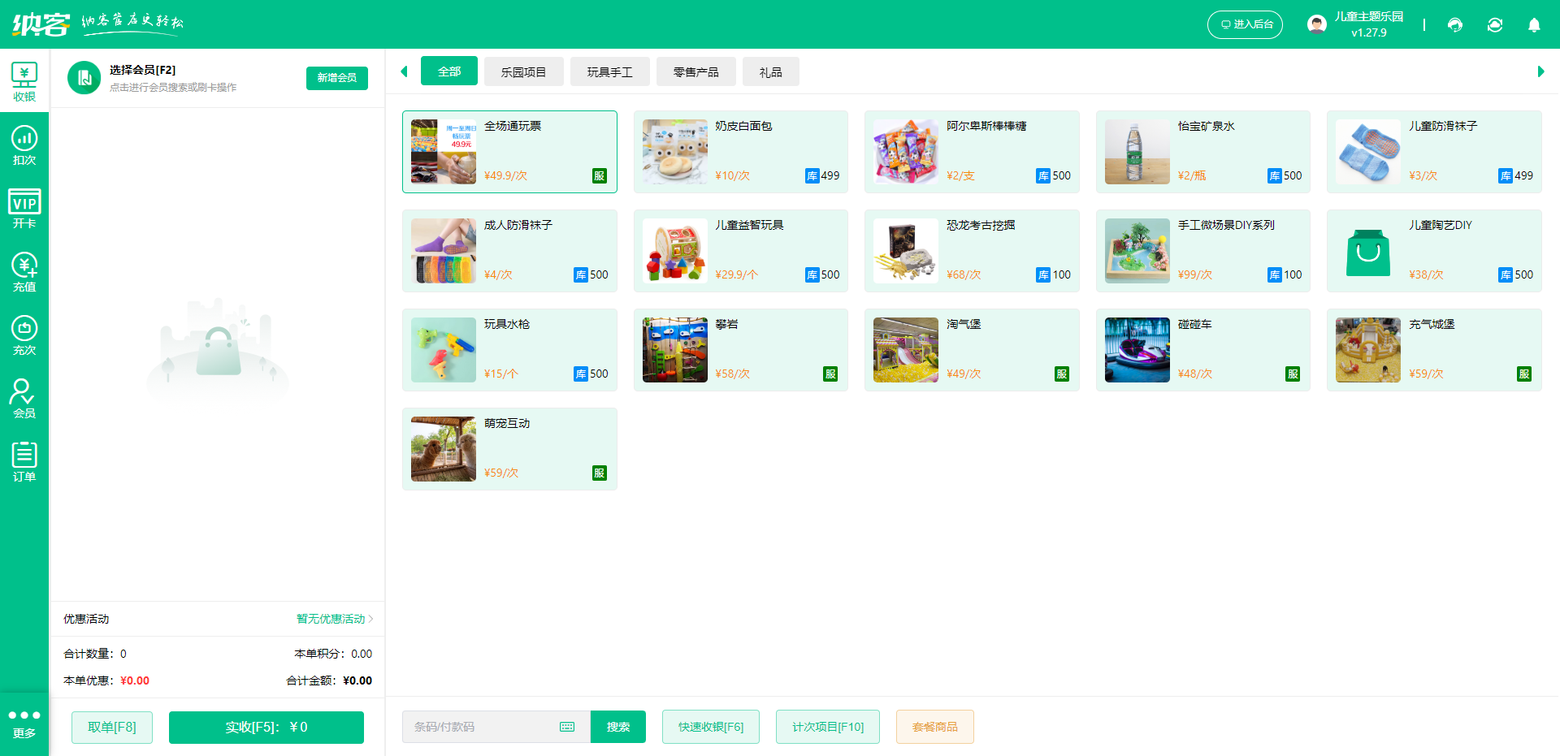This screenshot has width=1560, height=756.
Task: Open the 扣次 deduction function
Action: 24,146
